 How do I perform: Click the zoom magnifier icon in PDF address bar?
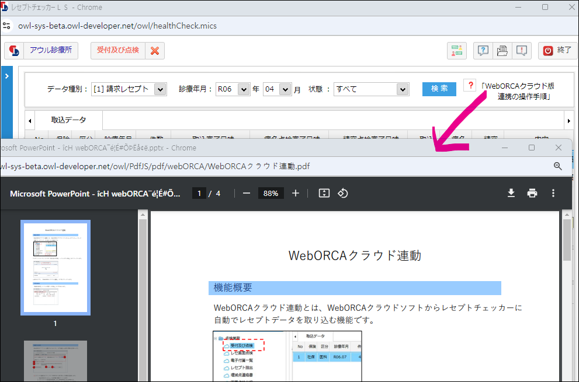tap(557, 166)
